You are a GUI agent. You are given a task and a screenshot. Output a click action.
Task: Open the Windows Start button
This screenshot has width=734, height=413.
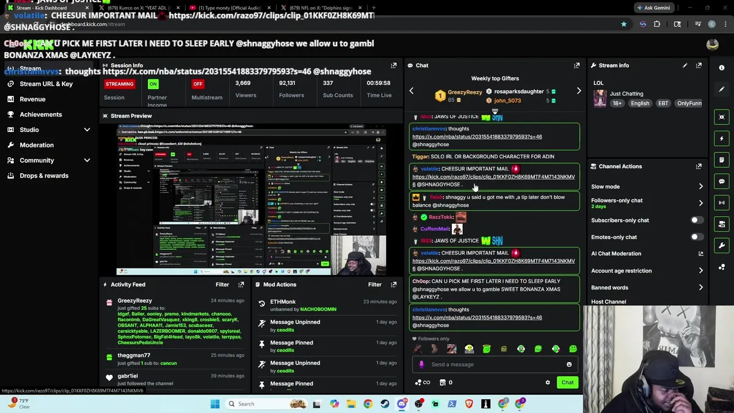coord(215,404)
